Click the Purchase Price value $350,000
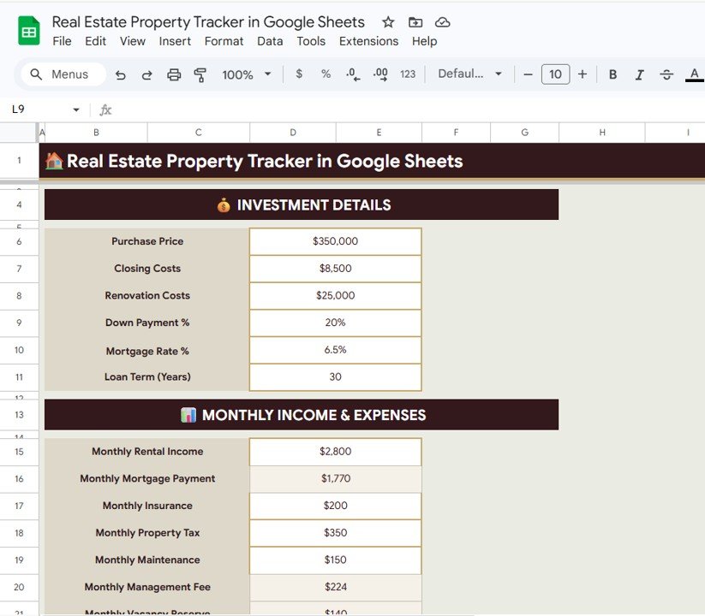 [x=336, y=241]
